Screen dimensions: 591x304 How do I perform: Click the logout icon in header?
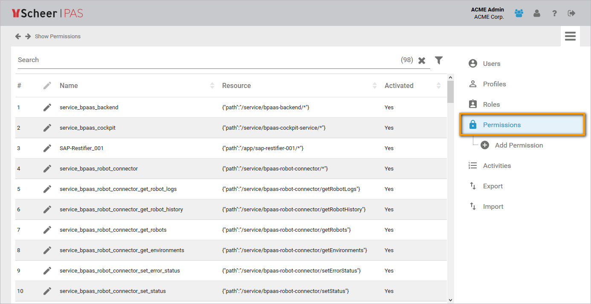click(571, 13)
